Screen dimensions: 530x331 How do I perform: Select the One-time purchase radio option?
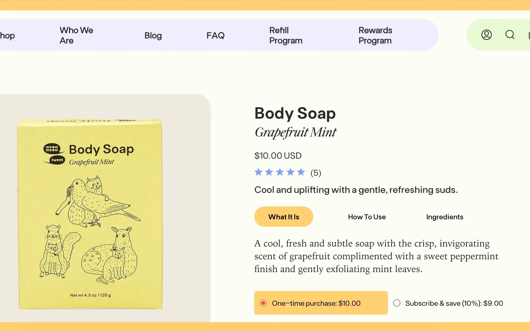[263, 303]
